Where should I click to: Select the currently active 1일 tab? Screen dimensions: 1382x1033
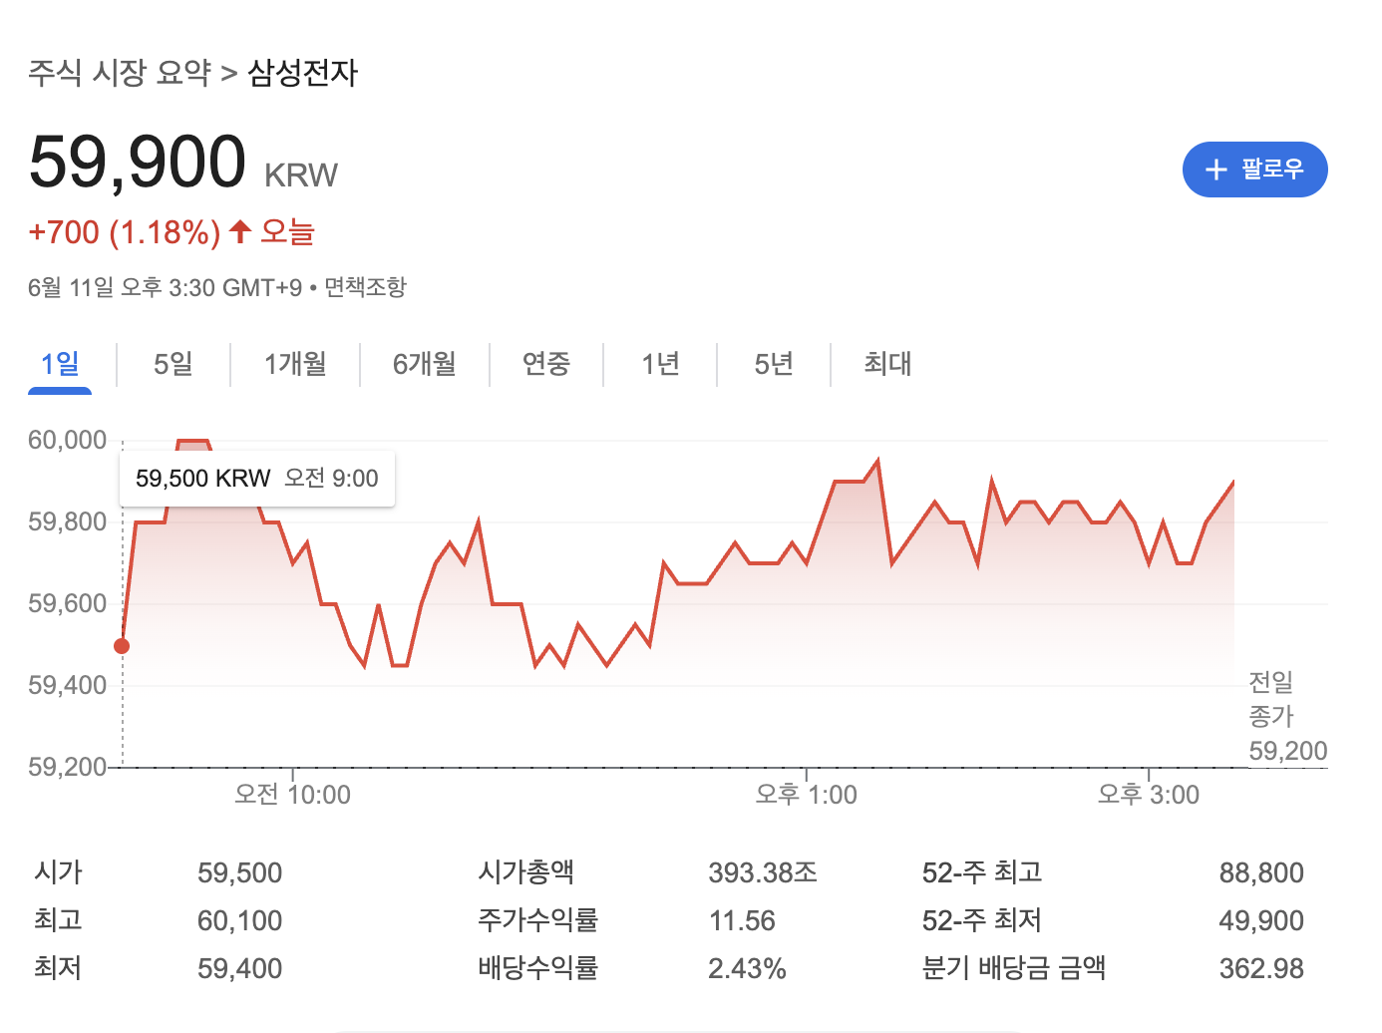click(60, 365)
